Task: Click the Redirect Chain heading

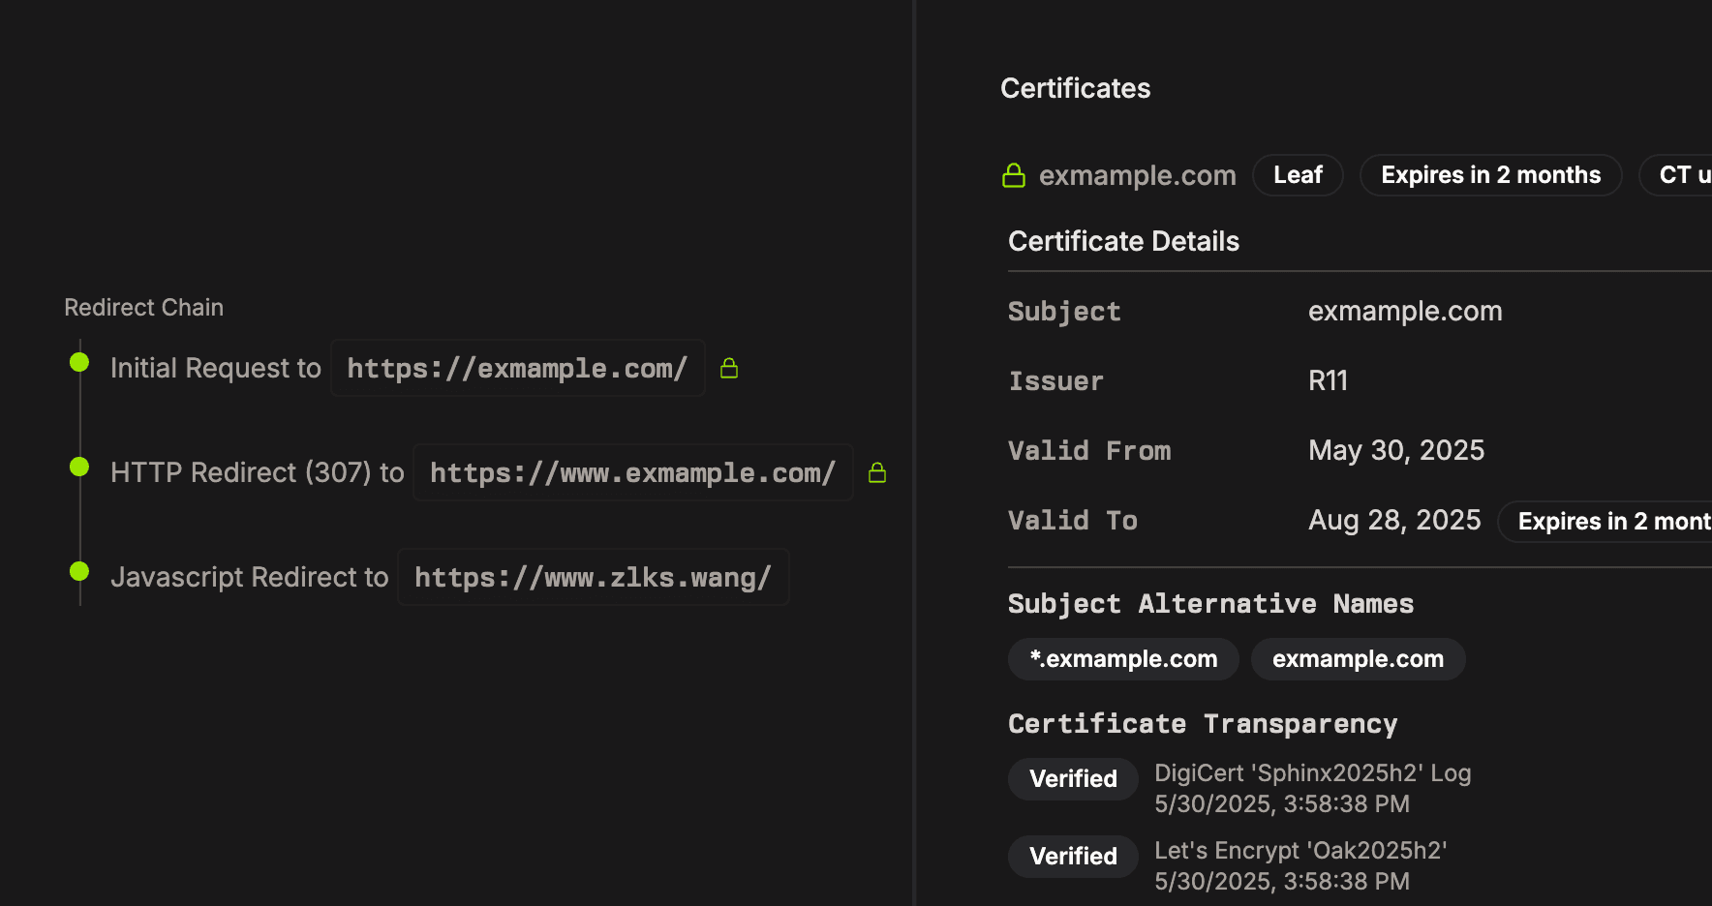Action: 143,308
